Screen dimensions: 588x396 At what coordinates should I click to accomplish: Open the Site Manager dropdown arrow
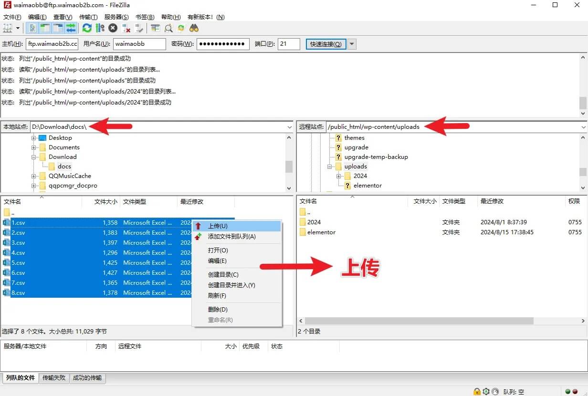point(18,28)
